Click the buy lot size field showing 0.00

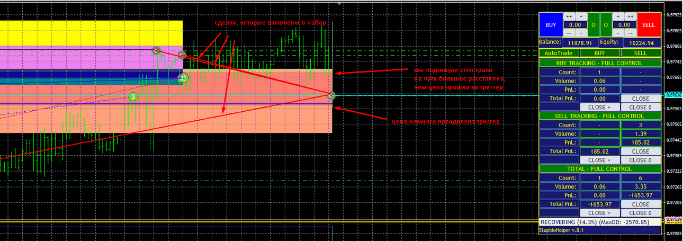point(575,25)
